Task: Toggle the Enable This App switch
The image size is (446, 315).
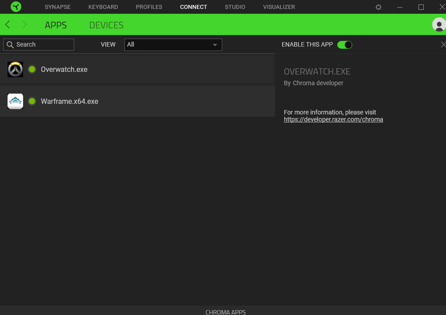Action: (344, 45)
